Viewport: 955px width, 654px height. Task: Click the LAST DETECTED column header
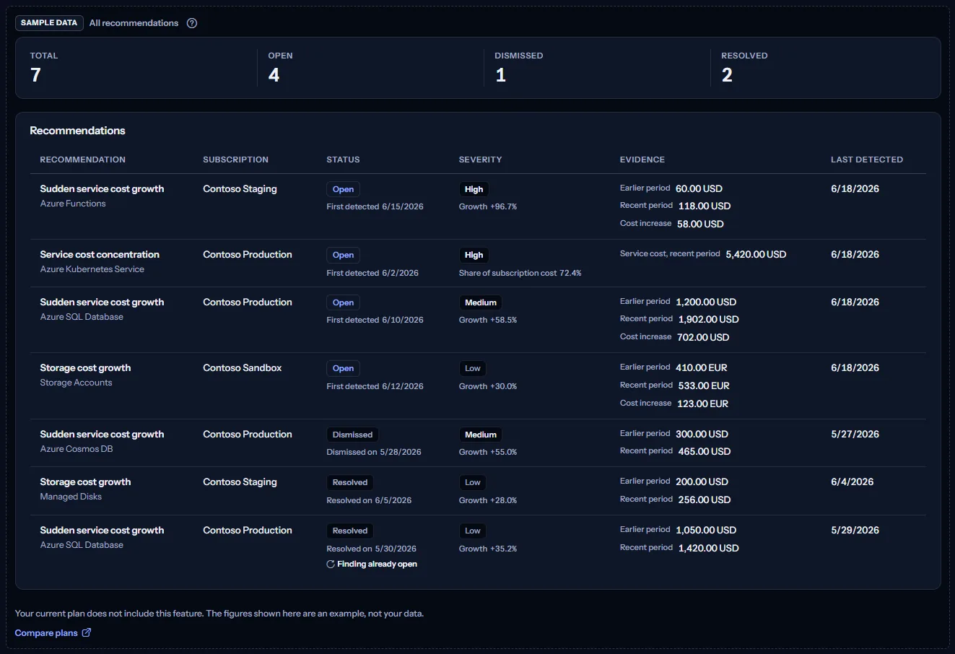click(x=867, y=160)
